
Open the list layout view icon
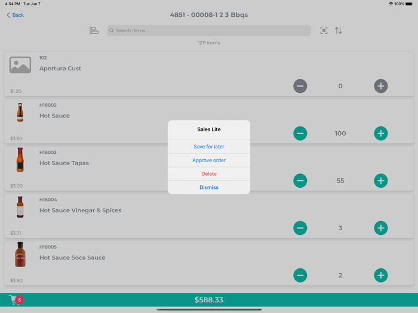[94, 30]
